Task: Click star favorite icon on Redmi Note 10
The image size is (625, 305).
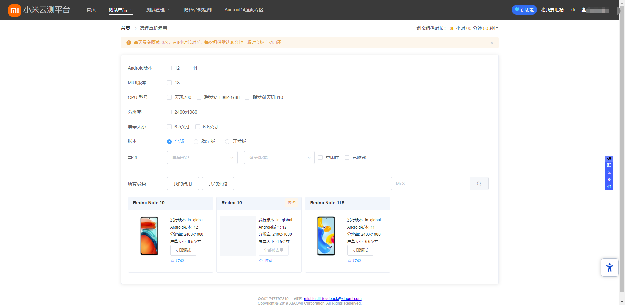Action: [173, 261]
